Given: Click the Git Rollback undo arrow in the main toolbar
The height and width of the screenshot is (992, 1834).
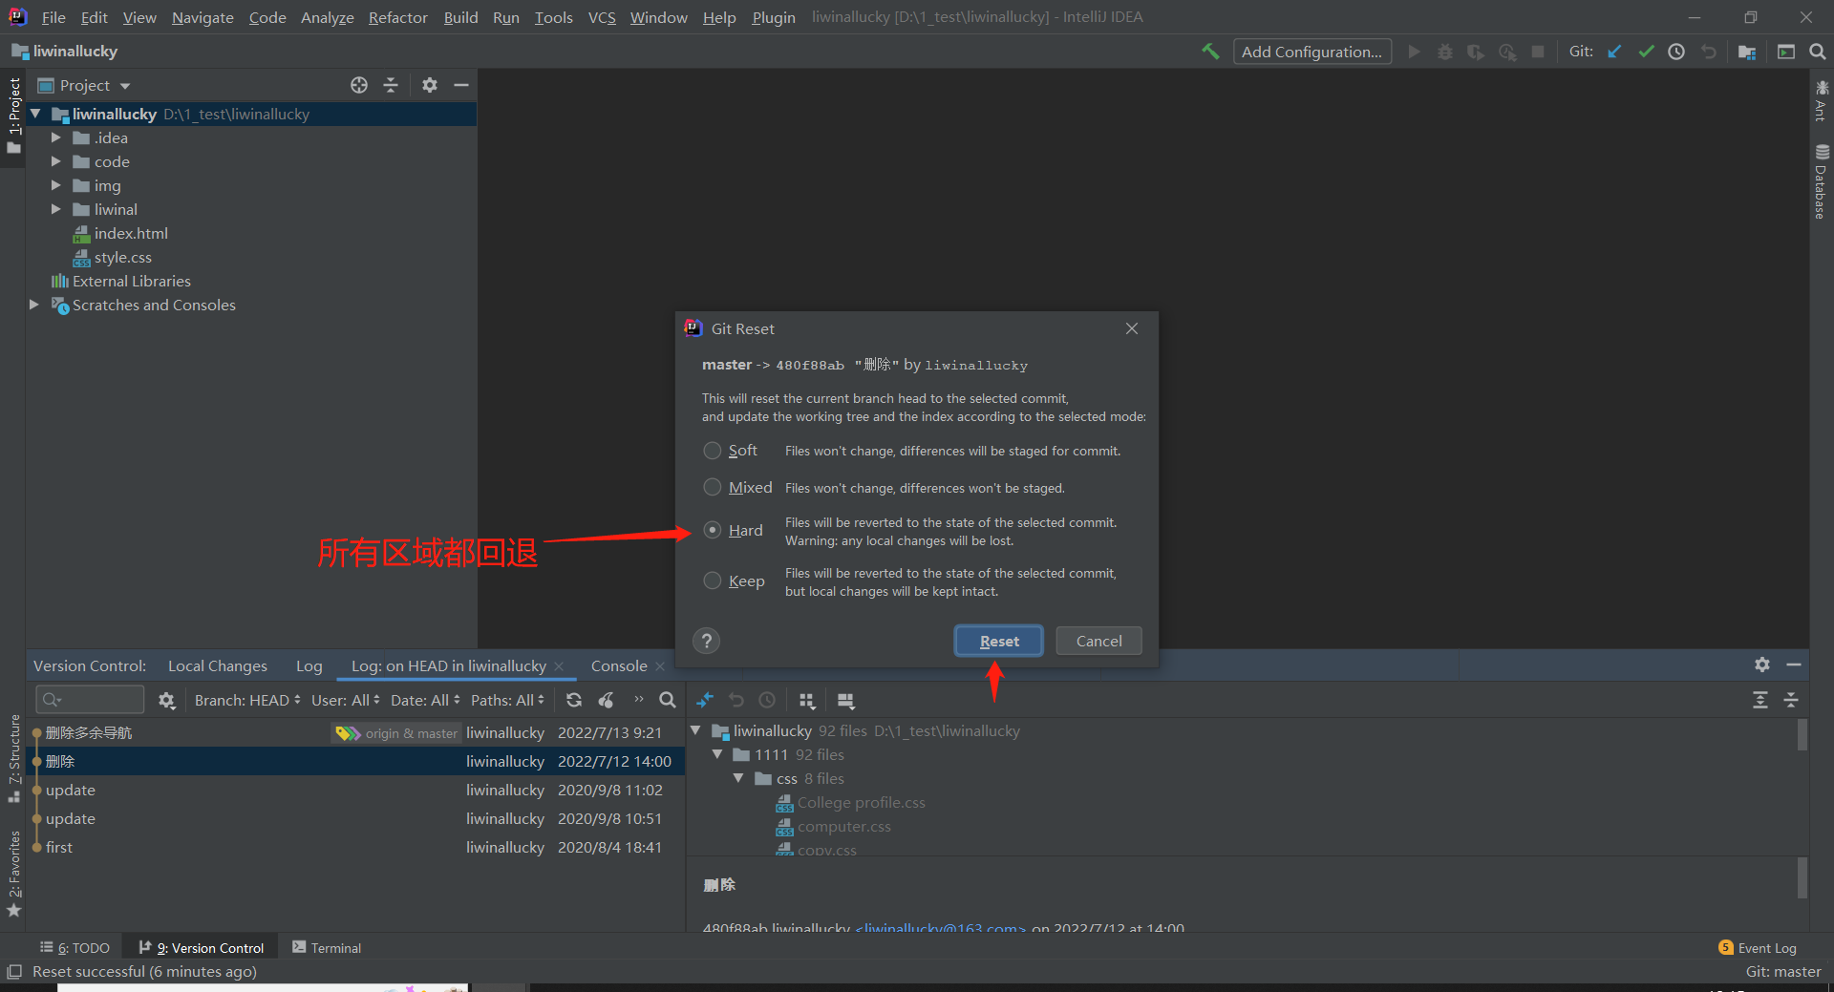Looking at the screenshot, I should click(1709, 52).
